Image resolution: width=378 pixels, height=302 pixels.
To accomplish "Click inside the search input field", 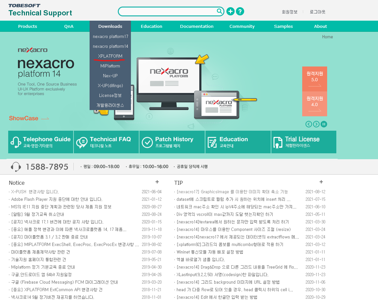I will (168, 11).
